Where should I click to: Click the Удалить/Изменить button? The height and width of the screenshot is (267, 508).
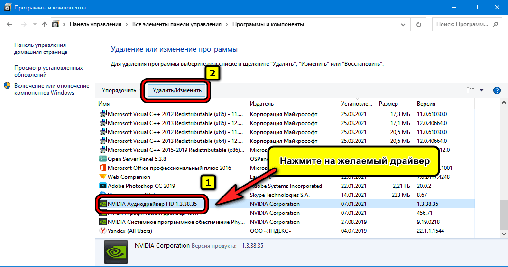pos(177,90)
